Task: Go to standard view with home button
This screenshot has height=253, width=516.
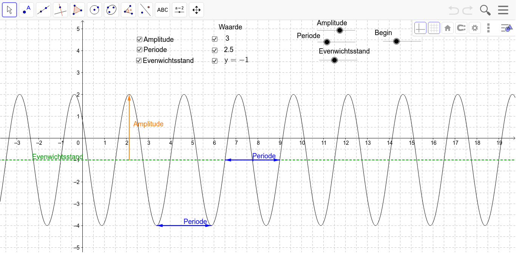Action: [x=447, y=28]
